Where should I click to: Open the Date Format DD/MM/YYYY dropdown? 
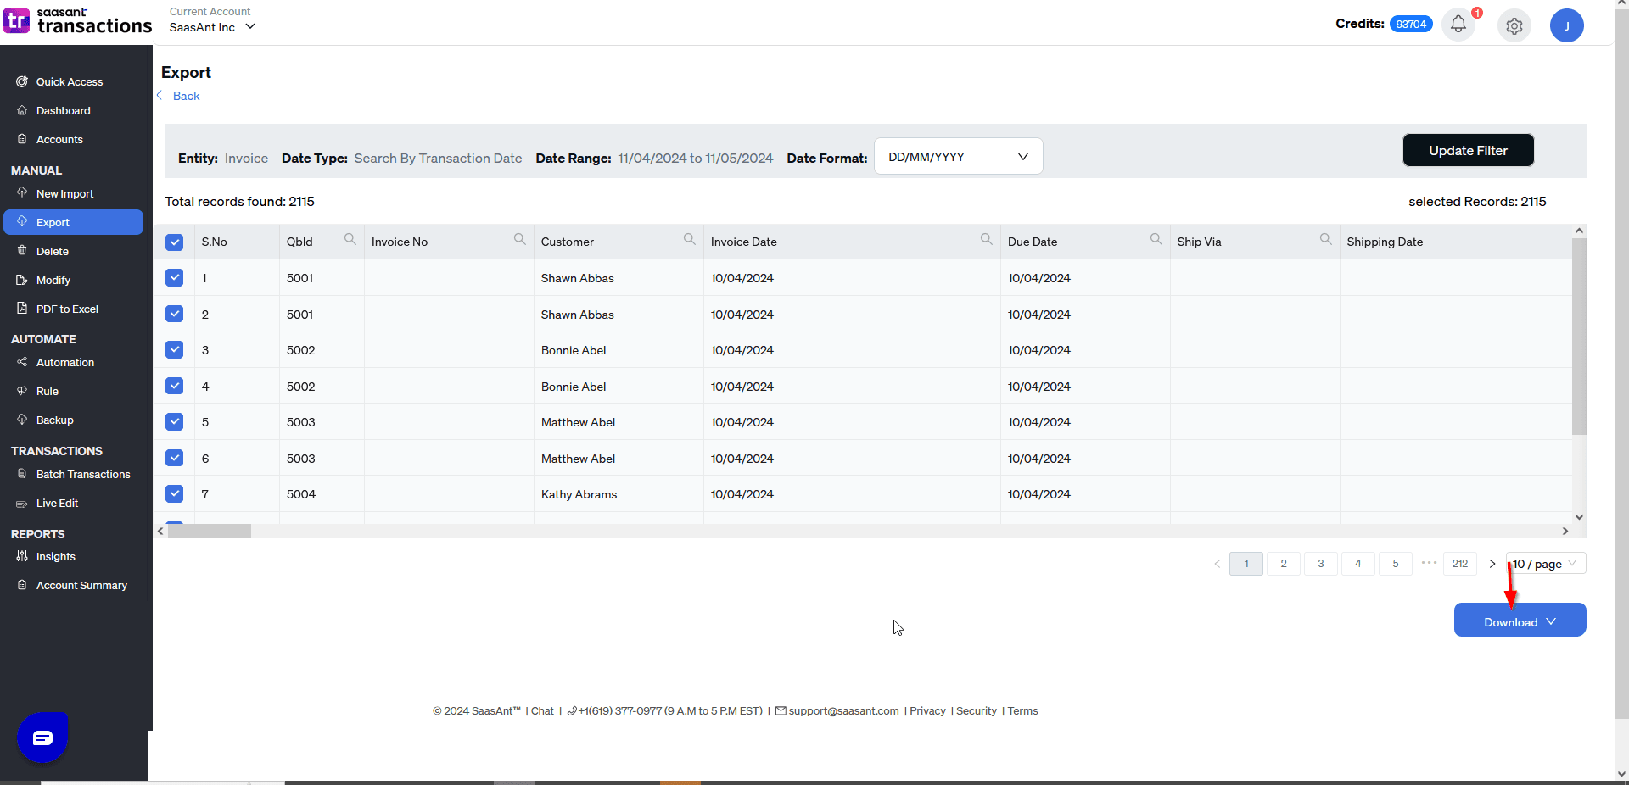(x=959, y=157)
